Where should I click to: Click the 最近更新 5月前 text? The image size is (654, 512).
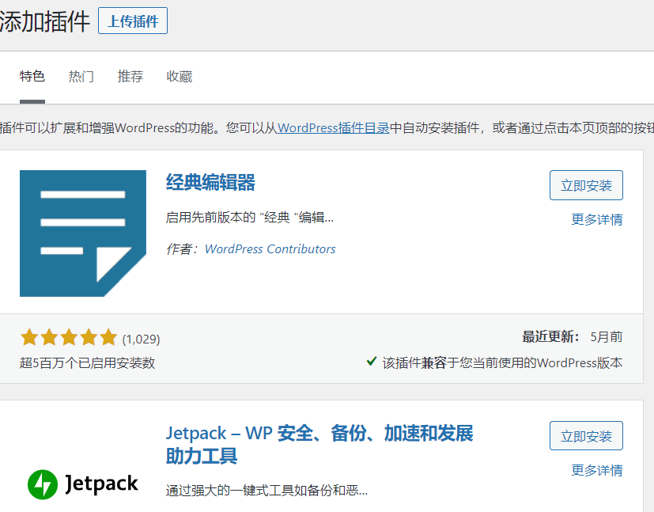(x=573, y=337)
